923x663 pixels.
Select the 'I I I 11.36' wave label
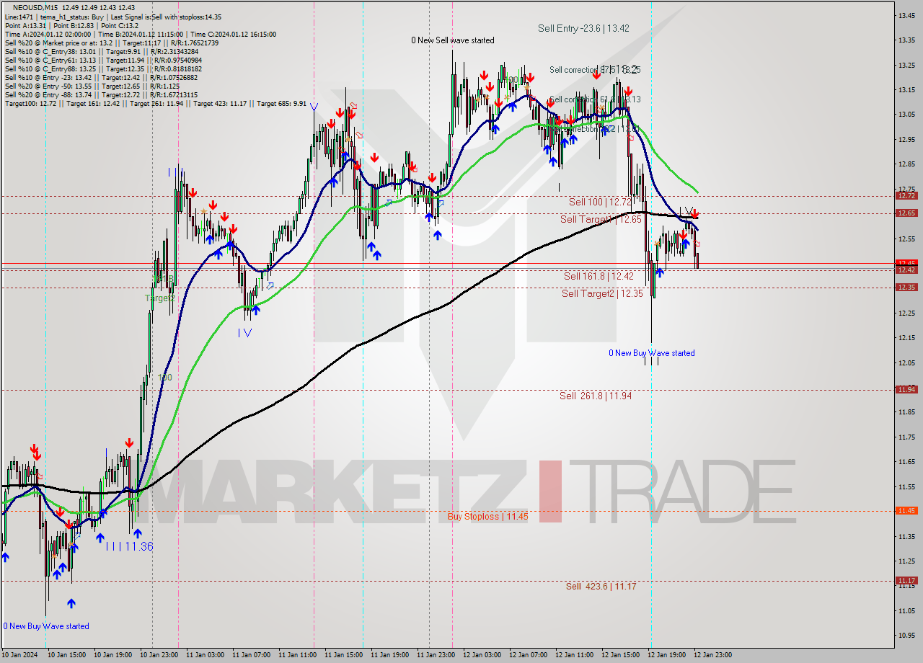pyautogui.click(x=129, y=546)
